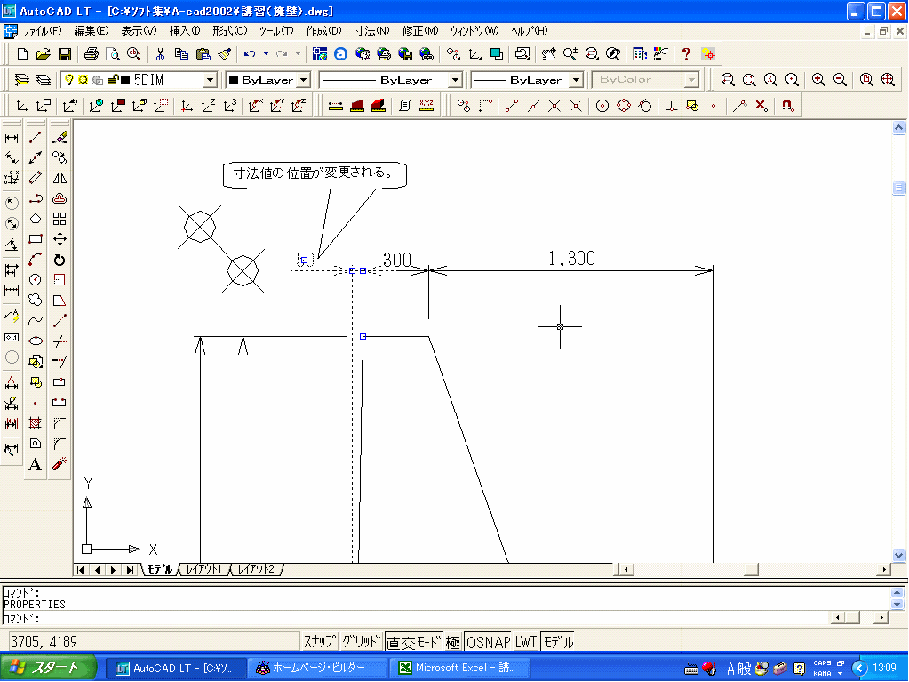Select the Array tool

click(60, 219)
